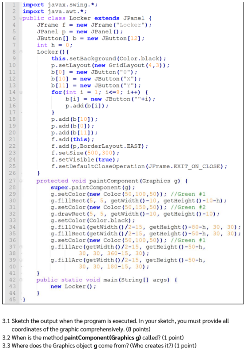Click the b[0] = new JButton("0") line

click(x=94, y=72)
